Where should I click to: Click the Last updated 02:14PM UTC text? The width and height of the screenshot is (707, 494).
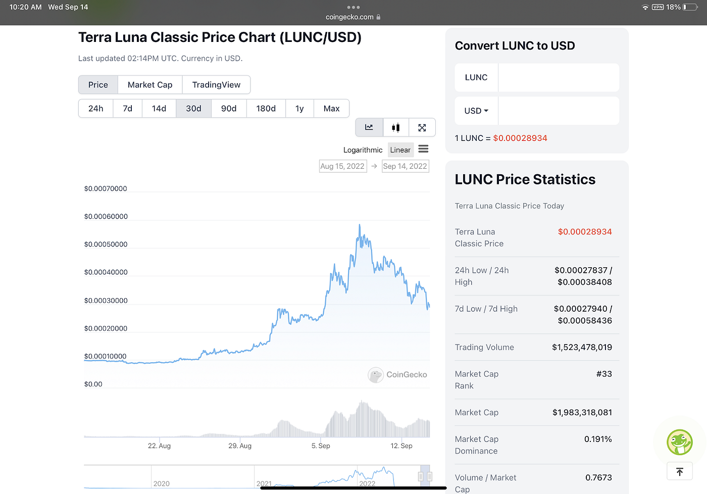point(161,59)
